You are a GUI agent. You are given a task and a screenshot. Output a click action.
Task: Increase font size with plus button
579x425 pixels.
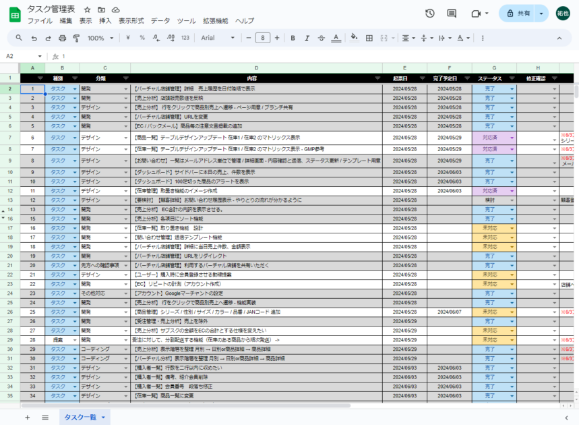tap(278, 38)
